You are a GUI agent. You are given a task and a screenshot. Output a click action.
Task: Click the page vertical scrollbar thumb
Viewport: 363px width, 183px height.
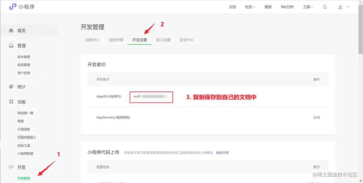tap(361, 29)
